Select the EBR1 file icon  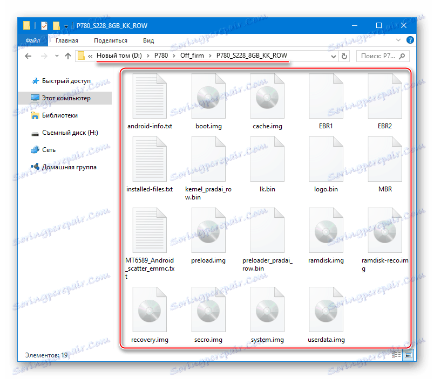pos(326,96)
